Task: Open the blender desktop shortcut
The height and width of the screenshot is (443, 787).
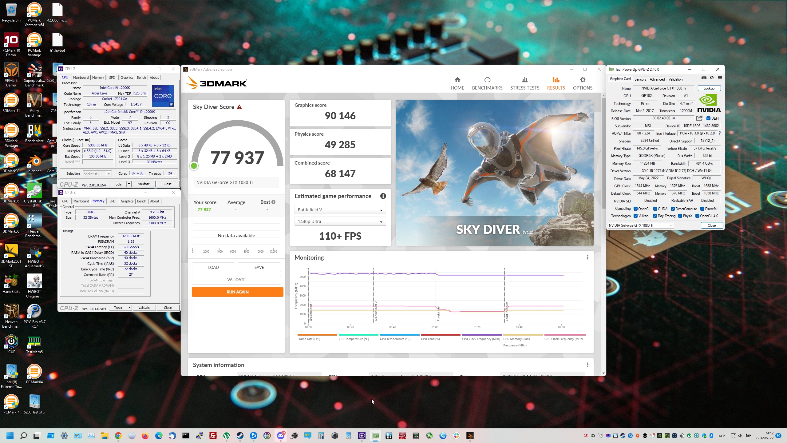Action: [x=34, y=164]
